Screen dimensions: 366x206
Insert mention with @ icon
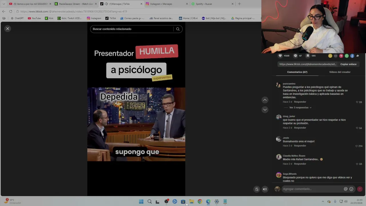346,189
